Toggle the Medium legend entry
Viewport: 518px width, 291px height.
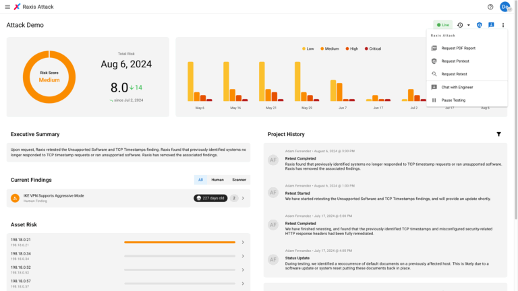(x=330, y=48)
